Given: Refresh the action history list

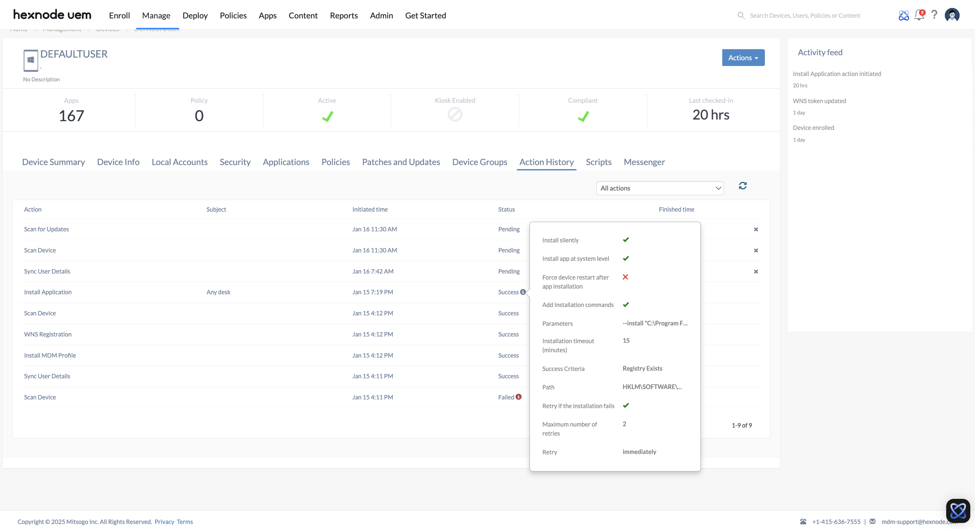Looking at the screenshot, I should pyautogui.click(x=743, y=186).
